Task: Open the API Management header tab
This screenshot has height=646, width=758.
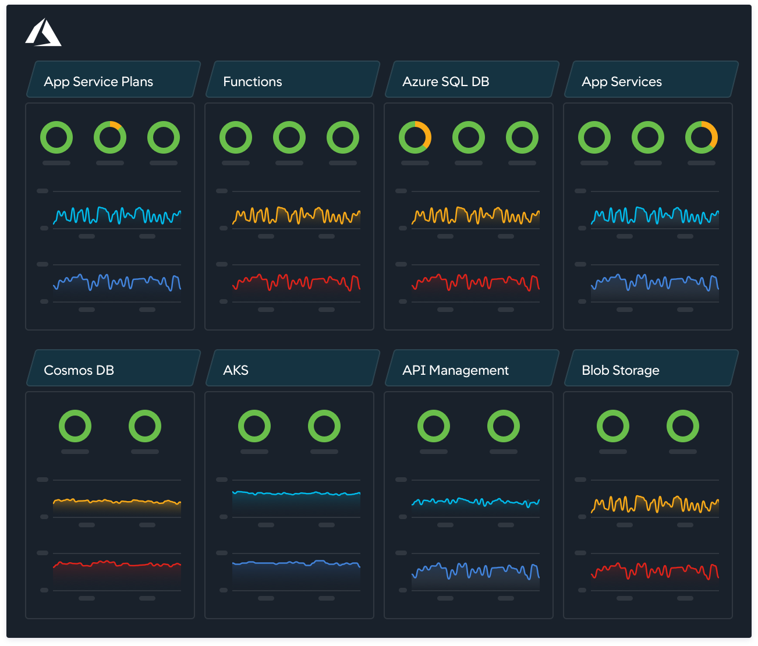Action: point(472,368)
